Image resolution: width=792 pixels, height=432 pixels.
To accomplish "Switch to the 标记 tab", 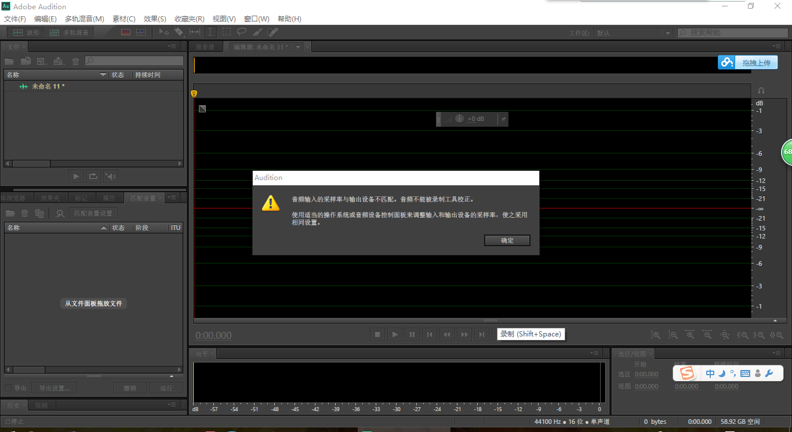I will (x=81, y=198).
